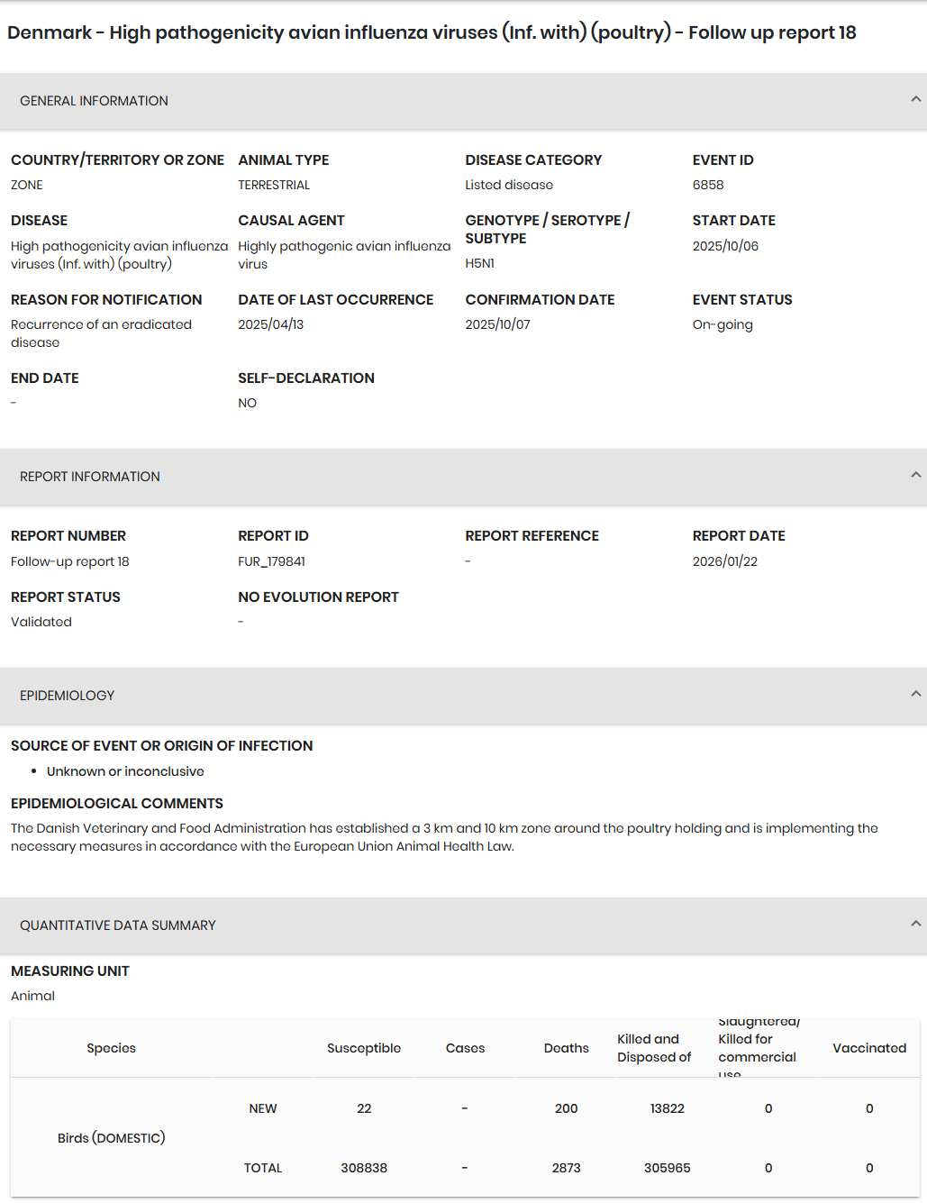This screenshot has height=1203, width=927.
Task: Collapse the Quantitative Data Summary chevron
Action: pos(915,924)
